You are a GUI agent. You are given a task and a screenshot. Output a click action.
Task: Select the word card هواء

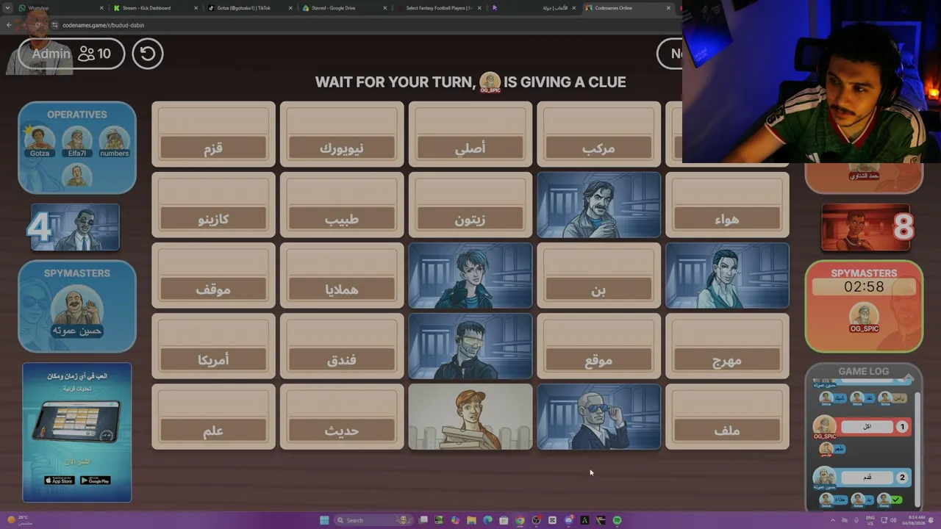pyautogui.click(x=727, y=205)
